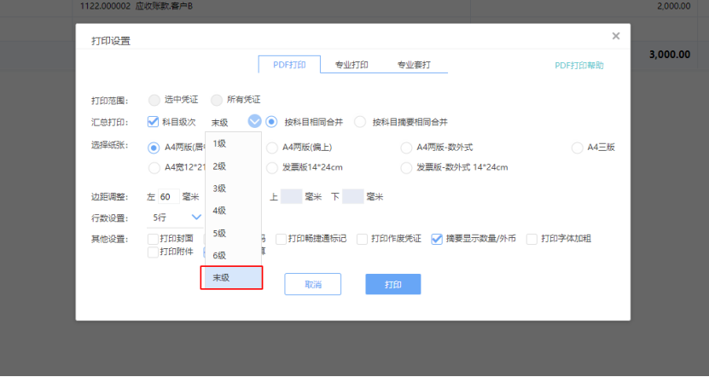709x377 pixels.
Task: Enable the 打印封面 checkbox
Action: [153, 239]
